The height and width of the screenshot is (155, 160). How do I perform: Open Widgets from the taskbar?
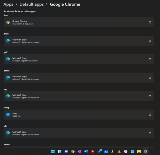59,151
